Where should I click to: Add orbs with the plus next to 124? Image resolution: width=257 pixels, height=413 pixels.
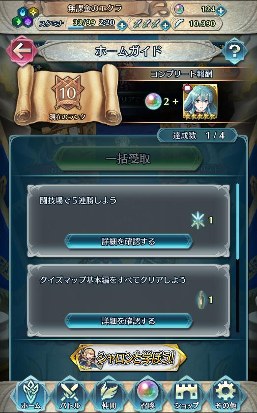[x=221, y=11]
